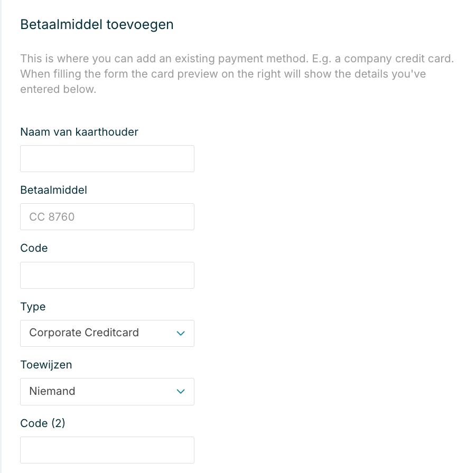Open the Type dropdown
The width and height of the screenshot is (467, 473).
pyautogui.click(x=107, y=334)
